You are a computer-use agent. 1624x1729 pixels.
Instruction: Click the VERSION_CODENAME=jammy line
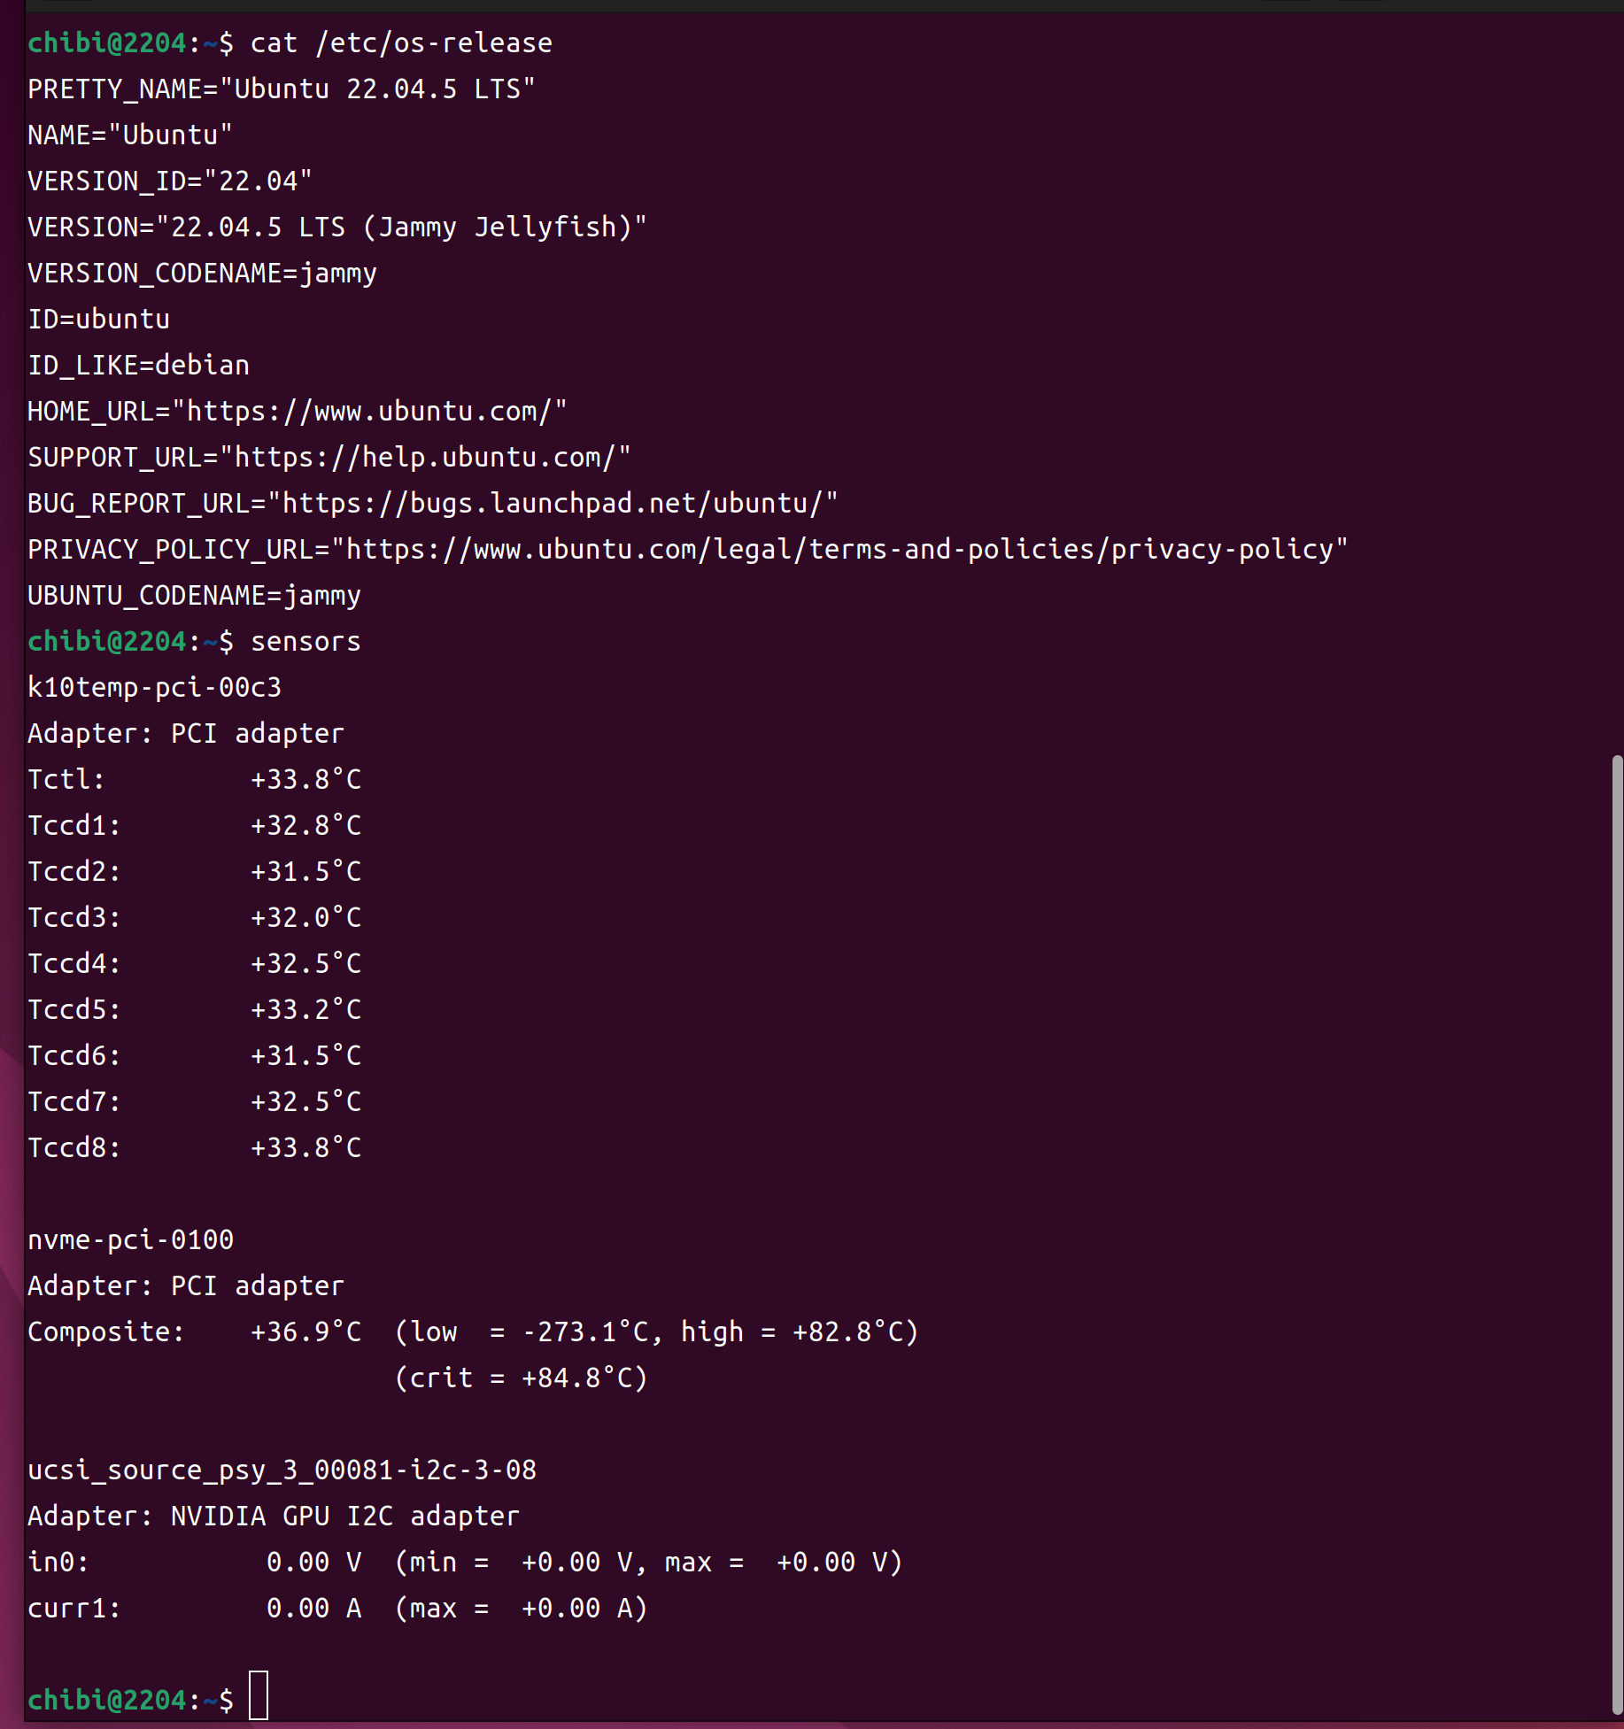(202, 274)
